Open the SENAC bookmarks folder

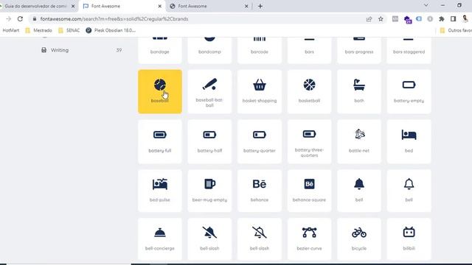pos(69,30)
